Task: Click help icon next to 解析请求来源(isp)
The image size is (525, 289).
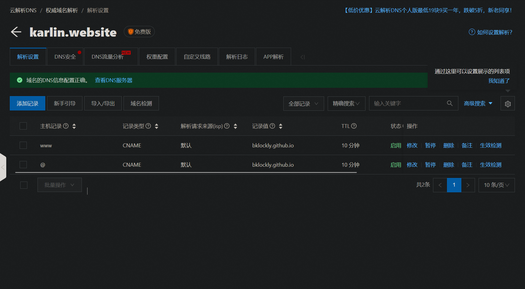Action: (227, 126)
